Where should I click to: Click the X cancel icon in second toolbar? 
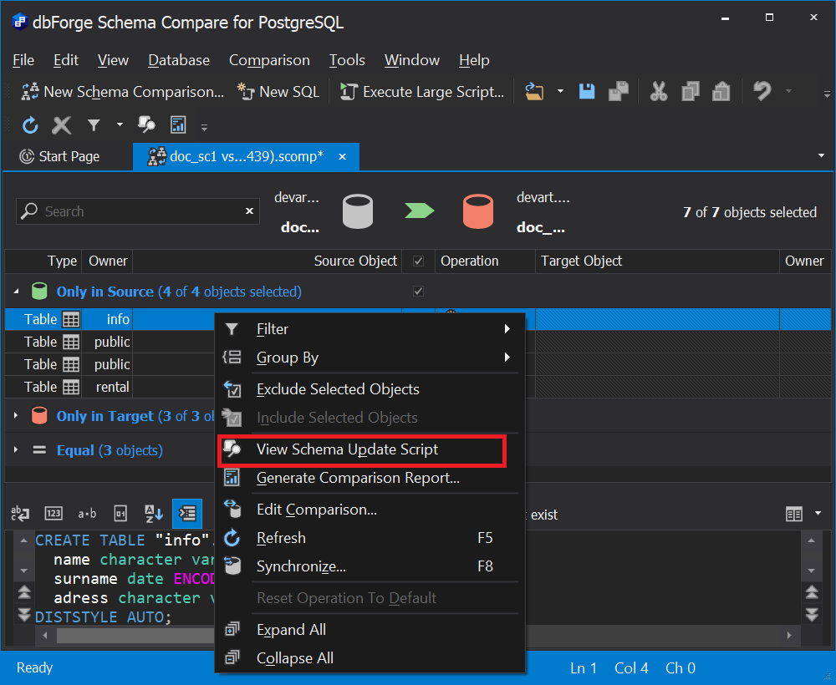point(61,125)
